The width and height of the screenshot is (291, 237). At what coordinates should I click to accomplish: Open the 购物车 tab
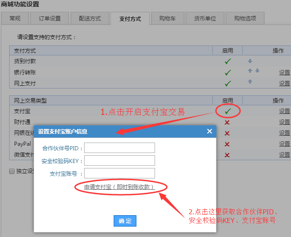coord(167,18)
